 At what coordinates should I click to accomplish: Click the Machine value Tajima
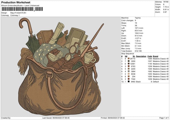[138, 18]
